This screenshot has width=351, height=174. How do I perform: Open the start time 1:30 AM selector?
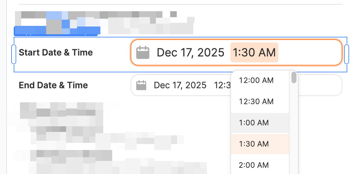click(x=254, y=53)
